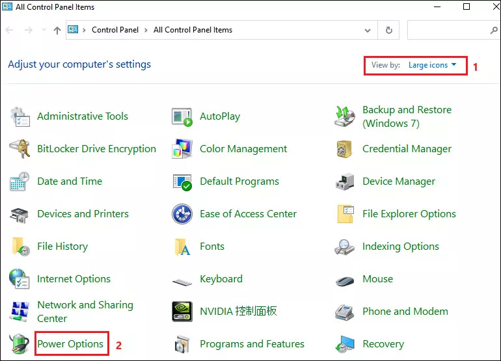Open the Programs and Features icon

click(x=182, y=345)
